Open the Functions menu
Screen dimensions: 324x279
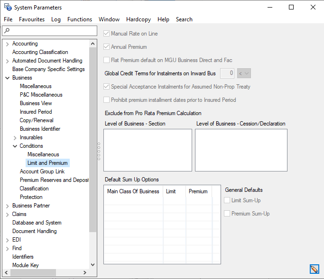coord(80,19)
